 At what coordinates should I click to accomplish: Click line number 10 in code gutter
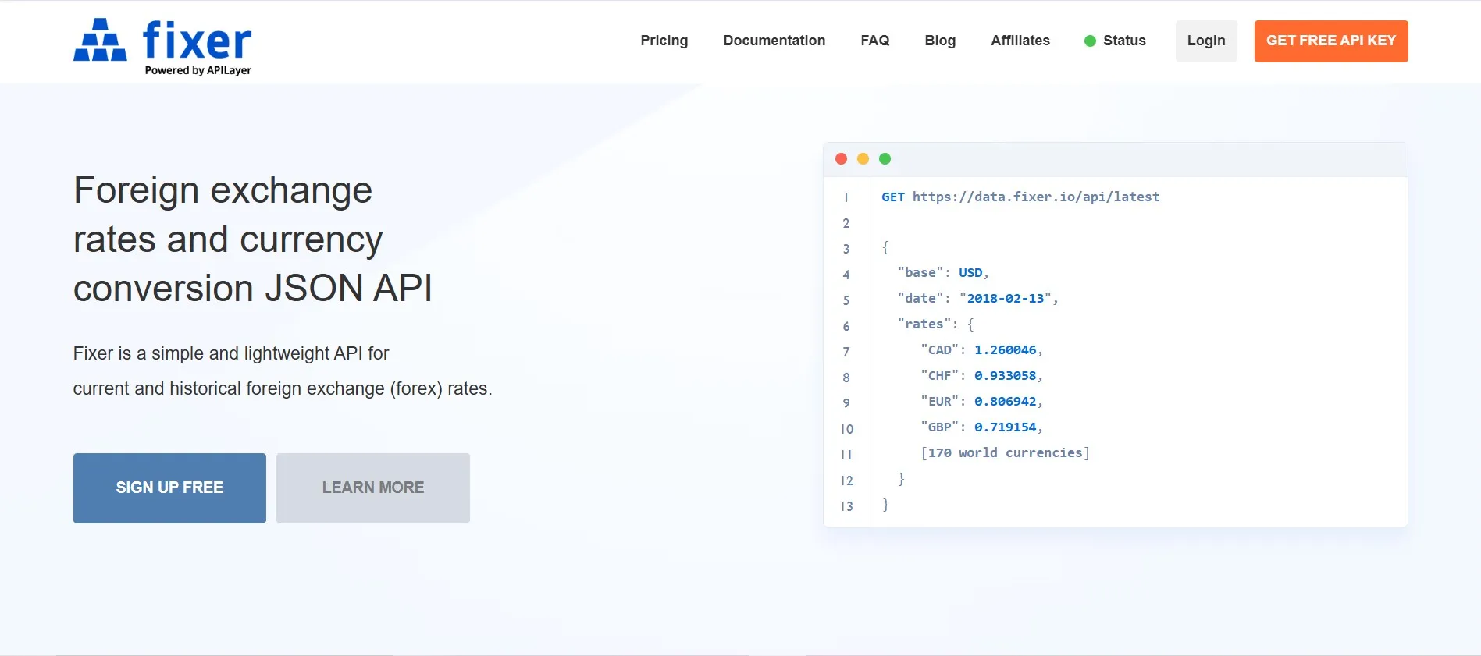pos(846,429)
